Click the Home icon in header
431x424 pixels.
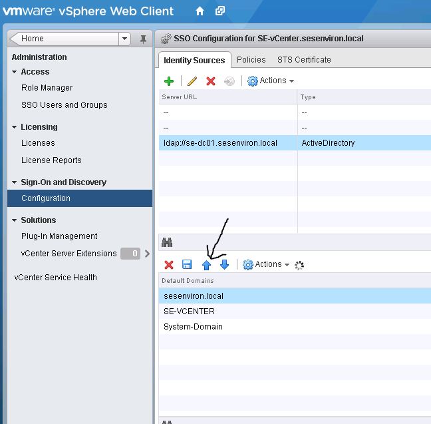point(200,11)
